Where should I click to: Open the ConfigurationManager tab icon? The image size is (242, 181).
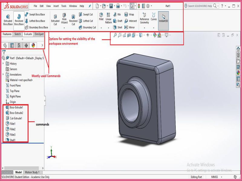[x=19, y=46]
